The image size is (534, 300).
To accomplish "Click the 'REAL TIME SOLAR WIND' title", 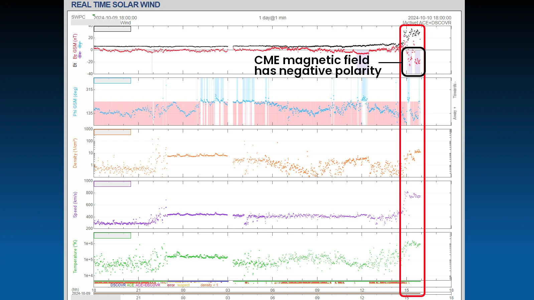I will pos(116,5).
